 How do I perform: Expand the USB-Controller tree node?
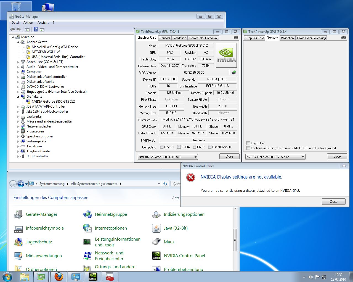(18, 156)
